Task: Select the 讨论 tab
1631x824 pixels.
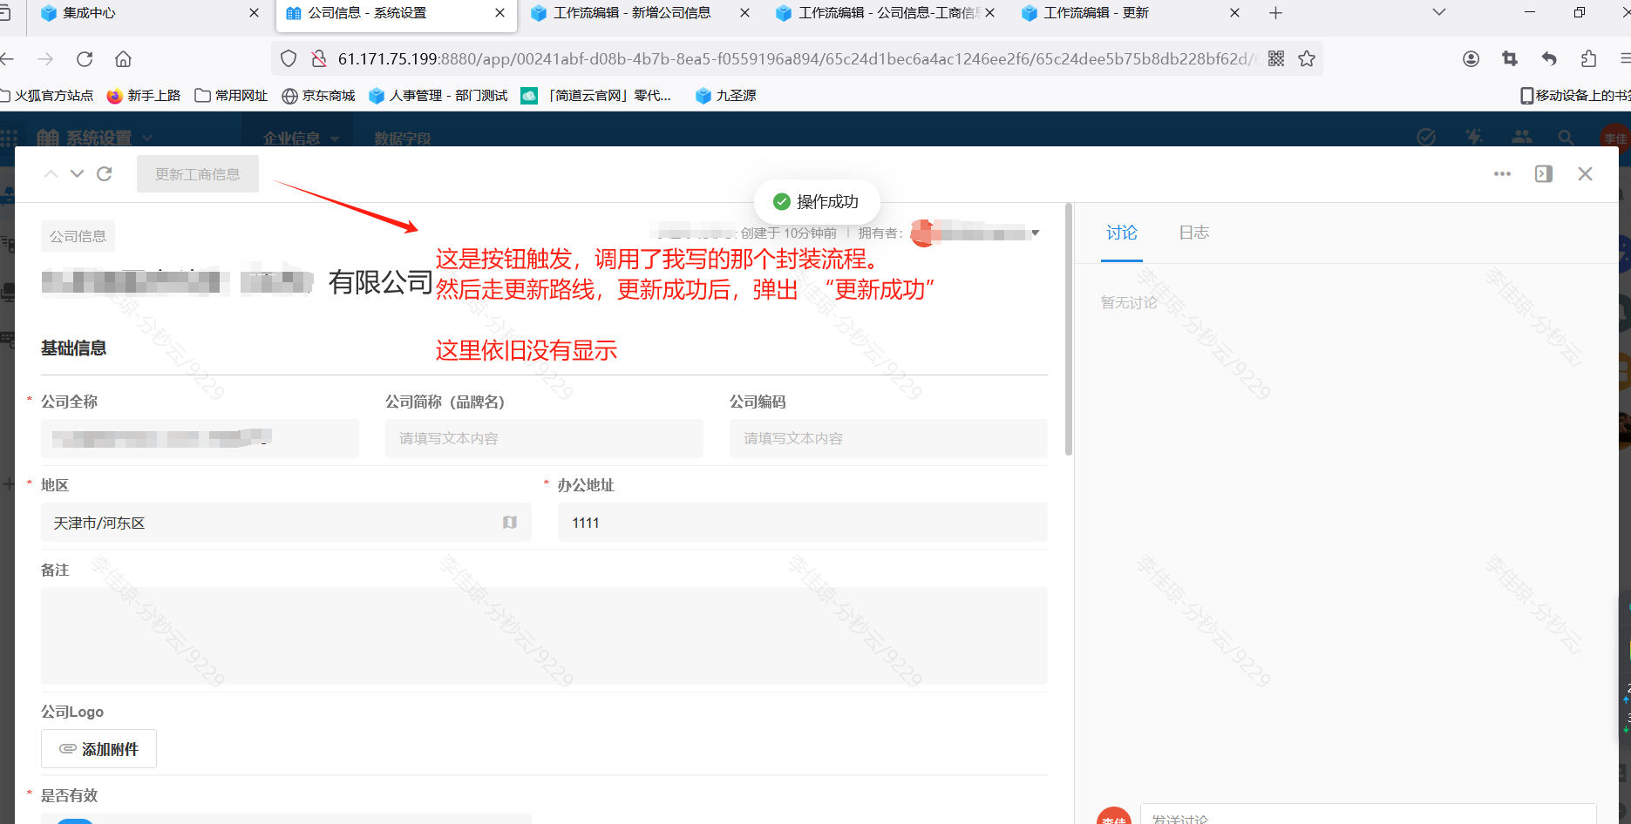Action: tap(1121, 233)
